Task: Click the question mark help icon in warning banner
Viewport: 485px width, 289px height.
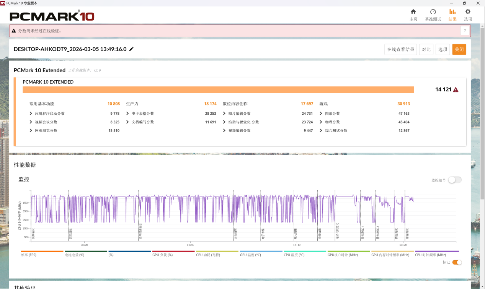Action: point(465,31)
